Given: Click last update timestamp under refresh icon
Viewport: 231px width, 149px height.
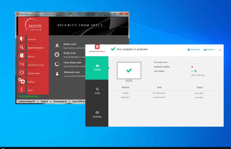Looking at the screenshot, I should click(x=198, y=75).
